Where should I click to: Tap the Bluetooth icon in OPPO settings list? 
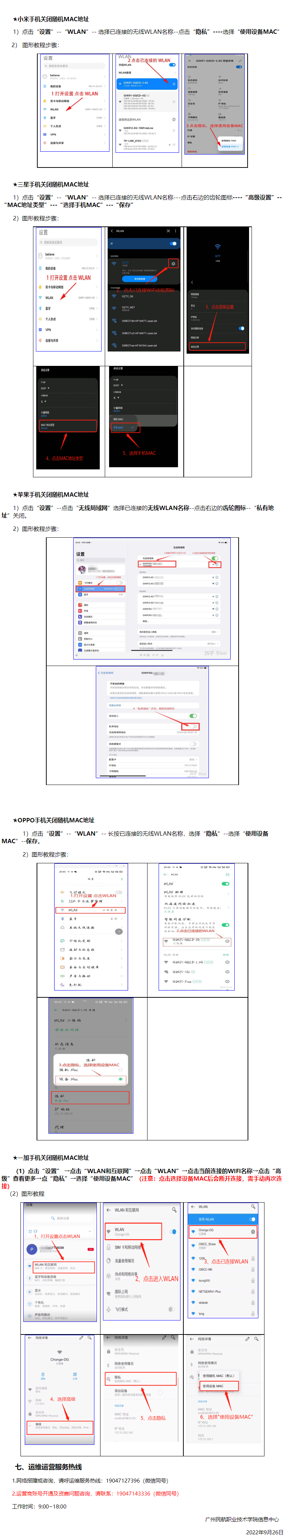pos(63,919)
